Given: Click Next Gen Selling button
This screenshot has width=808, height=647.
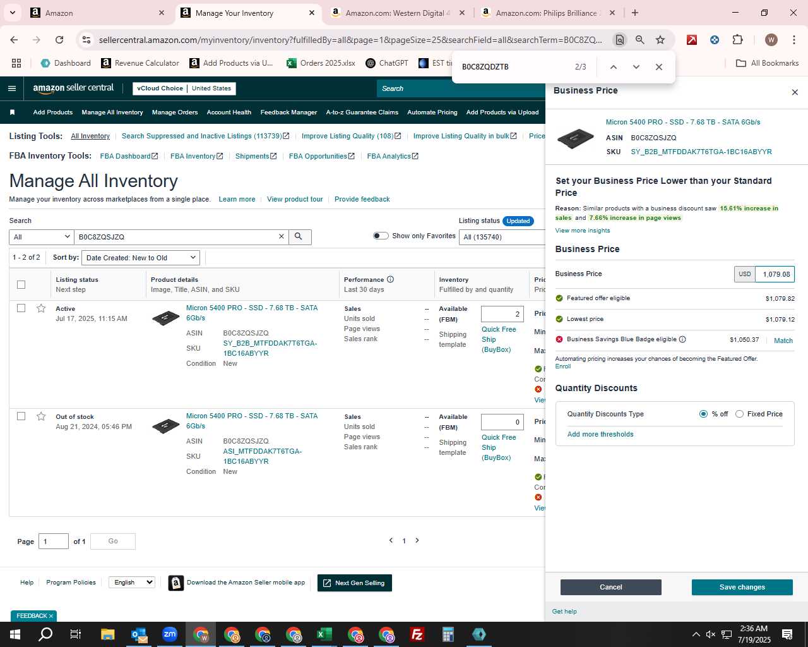Looking at the screenshot, I should pyautogui.click(x=354, y=583).
